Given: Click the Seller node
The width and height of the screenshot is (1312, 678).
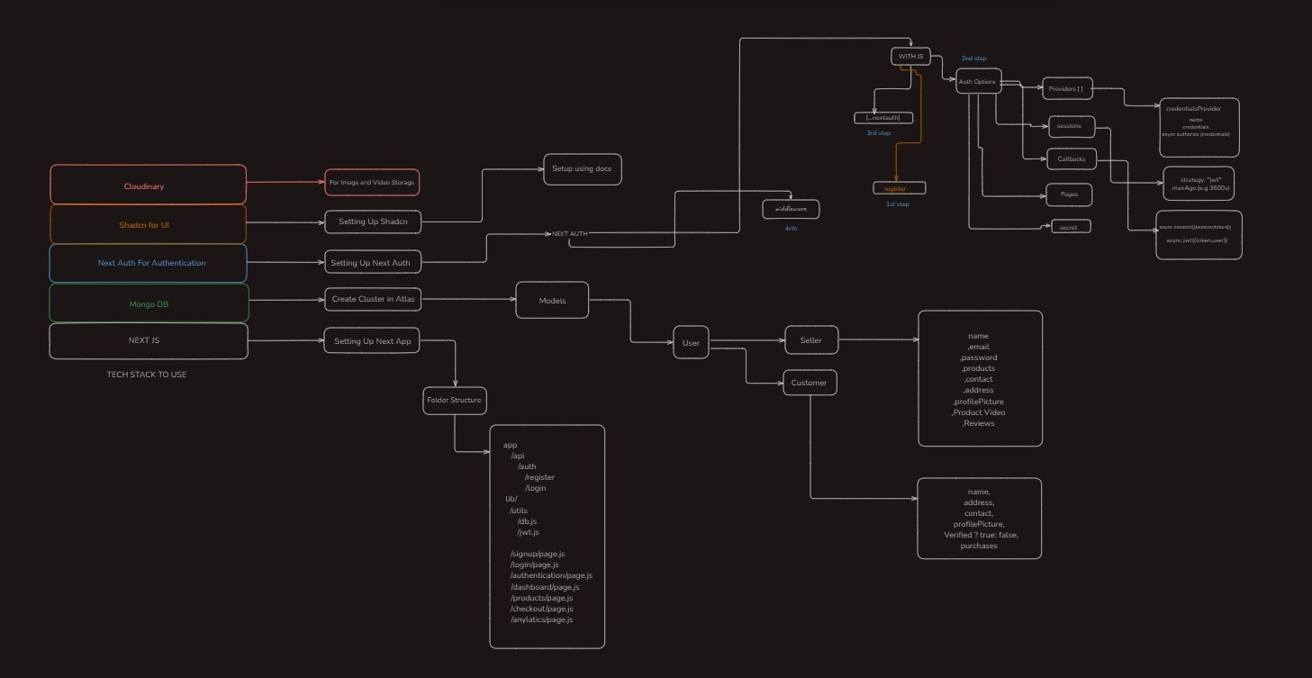Looking at the screenshot, I should [x=810, y=340].
